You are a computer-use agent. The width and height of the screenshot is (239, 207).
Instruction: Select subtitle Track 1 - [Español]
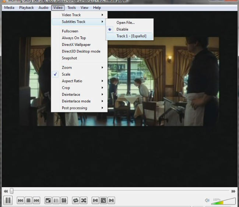tap(130, 36)
